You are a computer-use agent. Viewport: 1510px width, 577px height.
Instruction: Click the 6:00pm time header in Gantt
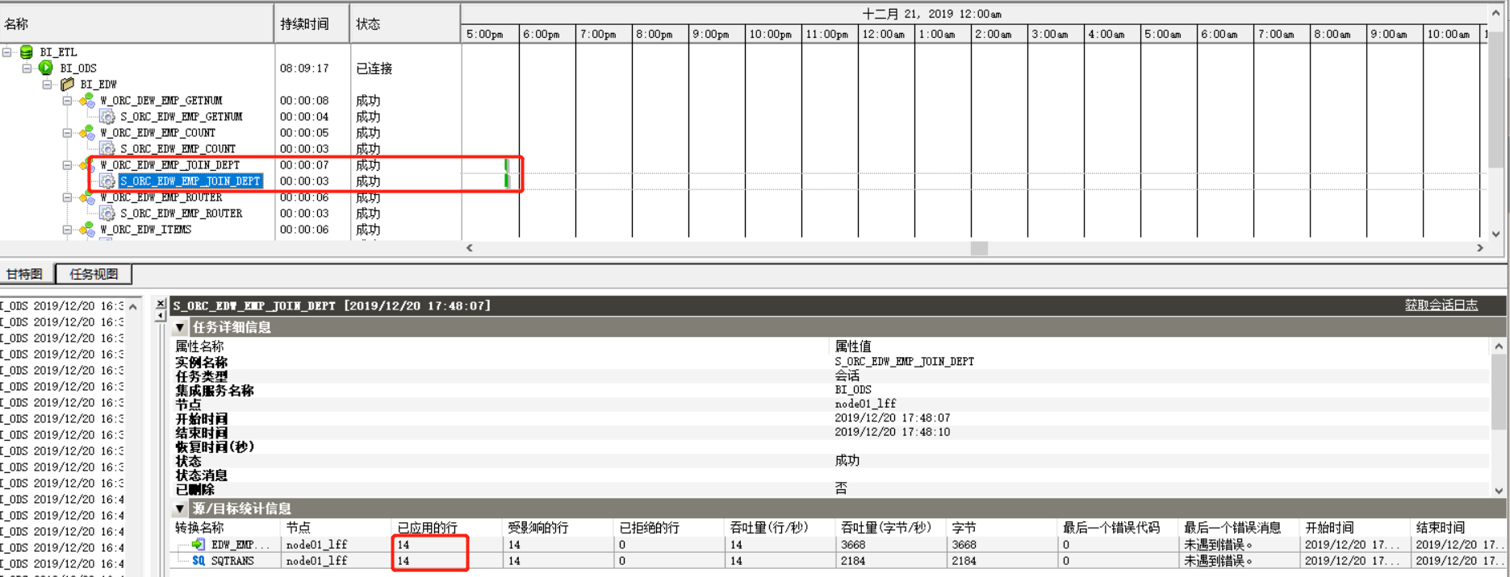[x=542, y=34]
